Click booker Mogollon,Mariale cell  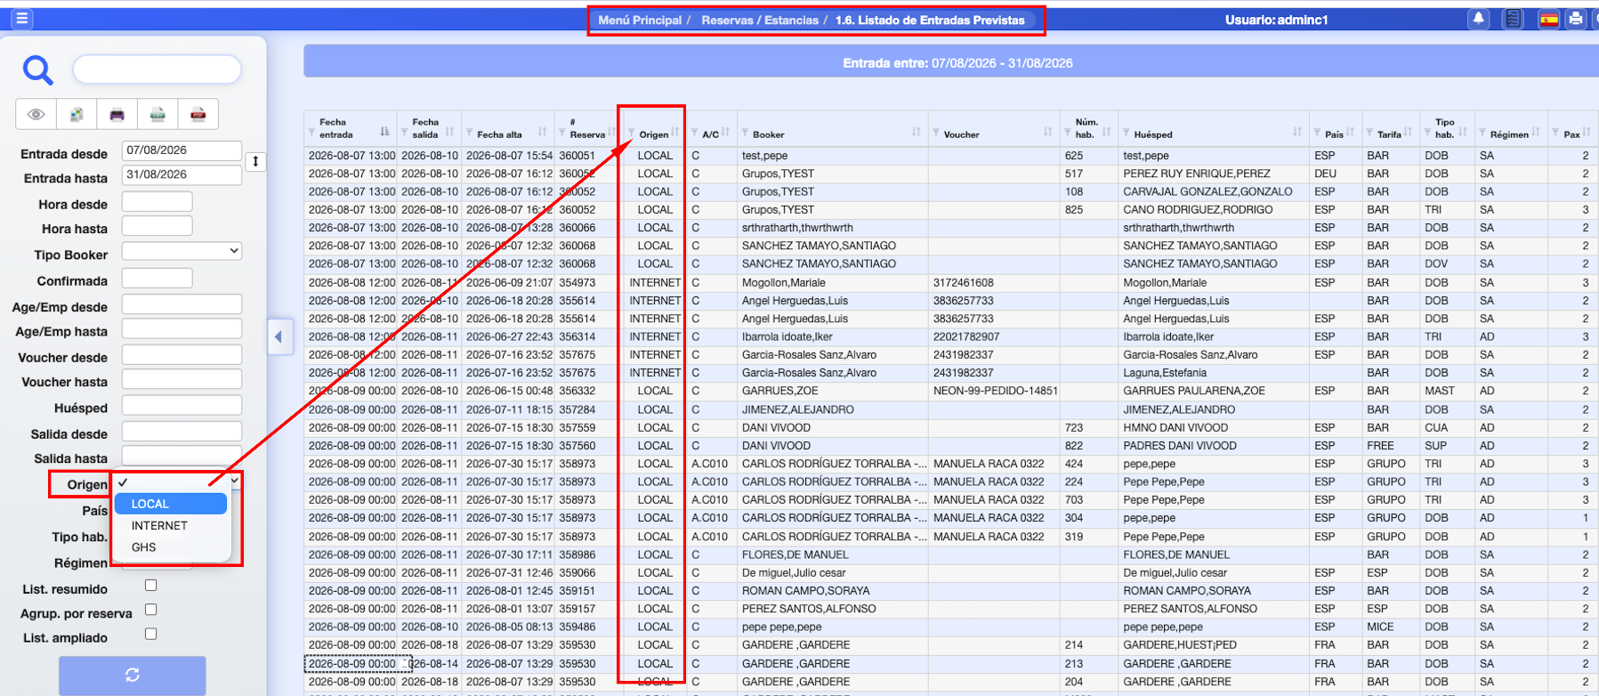784,283
